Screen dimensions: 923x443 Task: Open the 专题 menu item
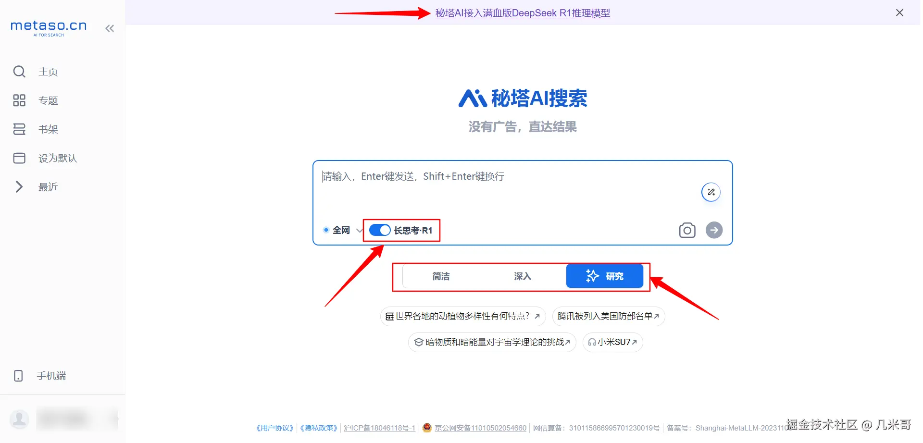(48, 100)
